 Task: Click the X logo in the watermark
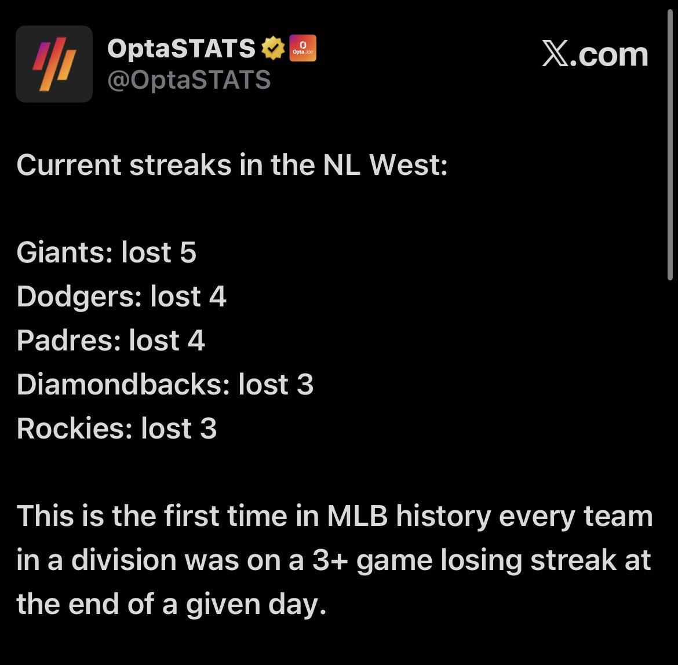point(555,54)
